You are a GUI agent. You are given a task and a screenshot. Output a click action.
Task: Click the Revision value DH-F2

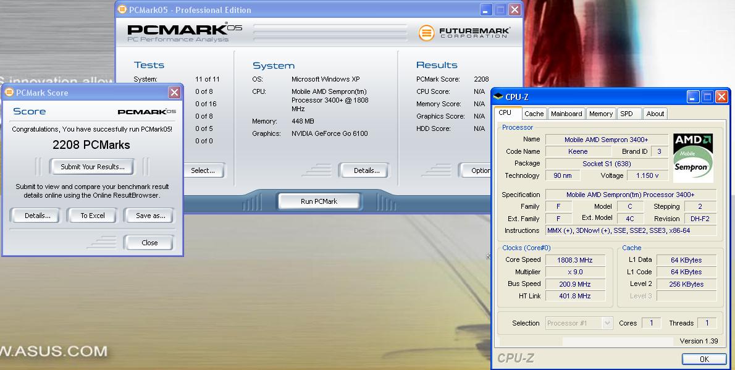[x=700, y=219]
